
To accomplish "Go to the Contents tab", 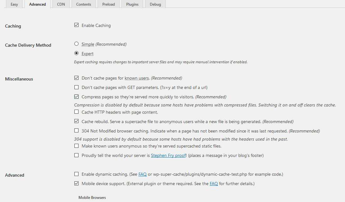I will [x=84, y=4].
